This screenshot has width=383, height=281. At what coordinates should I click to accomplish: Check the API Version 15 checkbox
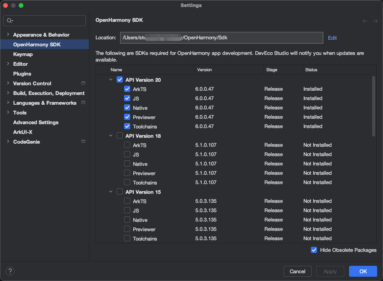120,191
